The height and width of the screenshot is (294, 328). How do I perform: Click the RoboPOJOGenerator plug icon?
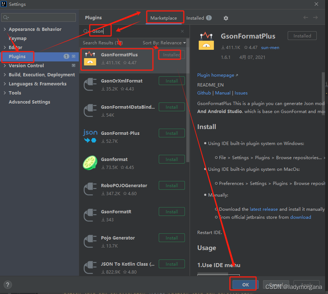[x=90, y=189]
